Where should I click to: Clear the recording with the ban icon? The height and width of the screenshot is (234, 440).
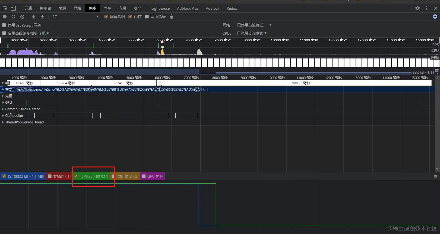[x=22, y=17]
